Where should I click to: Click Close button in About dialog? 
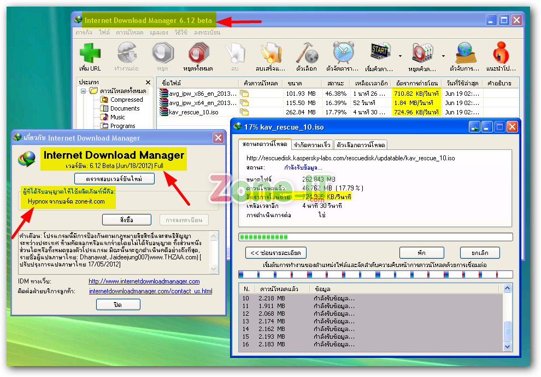(x=118, y=304)
